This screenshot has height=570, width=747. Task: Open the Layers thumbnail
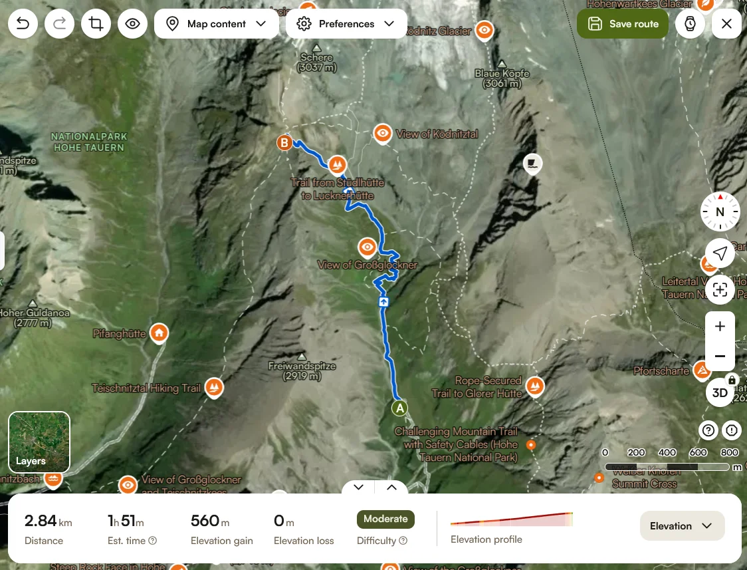[x=39, y=442]
